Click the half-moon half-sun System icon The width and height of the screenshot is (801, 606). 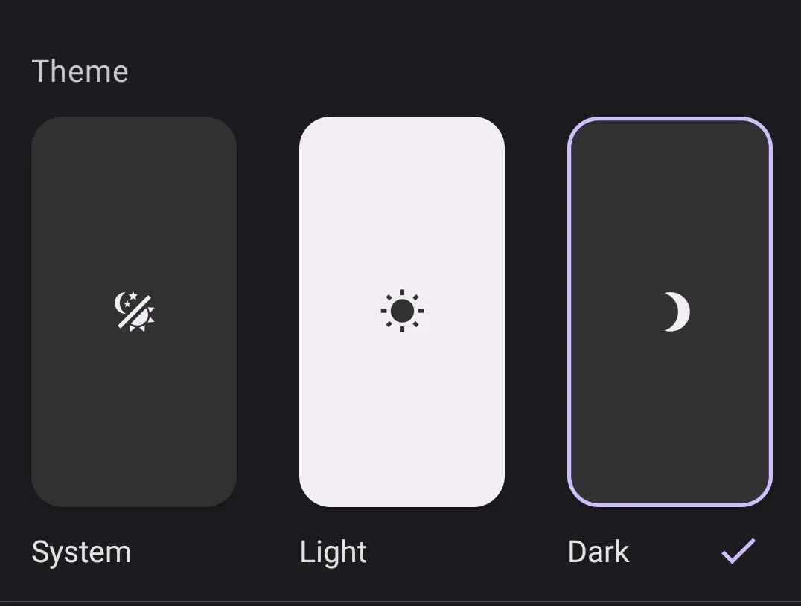pyautogui.click(x=134, y=312)
